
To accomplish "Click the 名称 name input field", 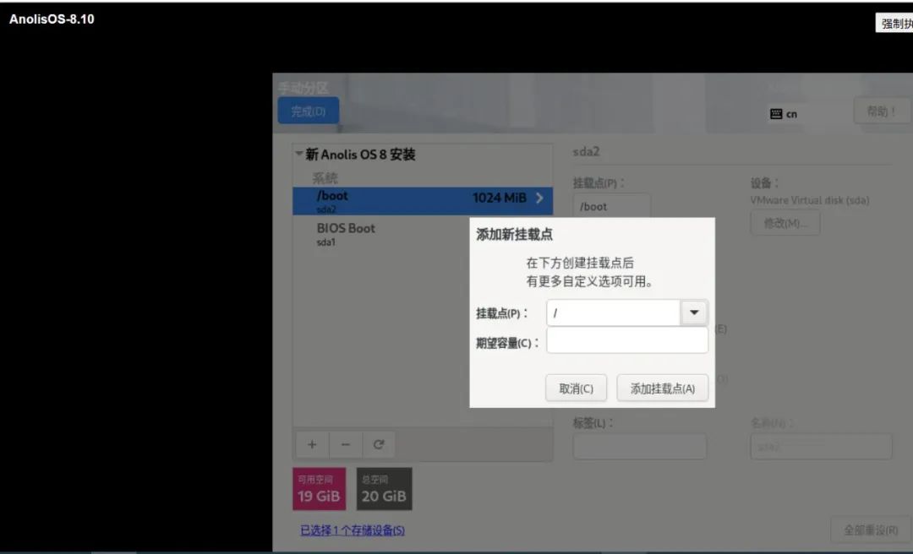I will point(821,447).
